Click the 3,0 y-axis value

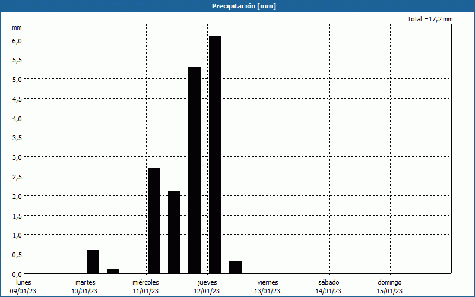pos(17,157)
